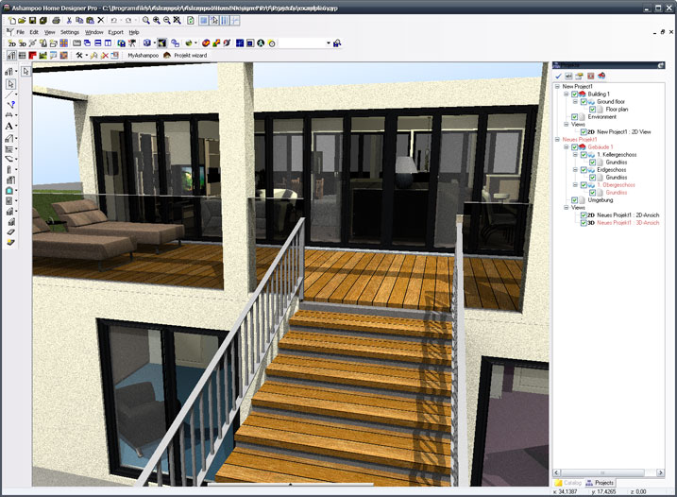The image size is (677, 497).
Task: Click the zoom in magnifier icon
Action: 155,20
